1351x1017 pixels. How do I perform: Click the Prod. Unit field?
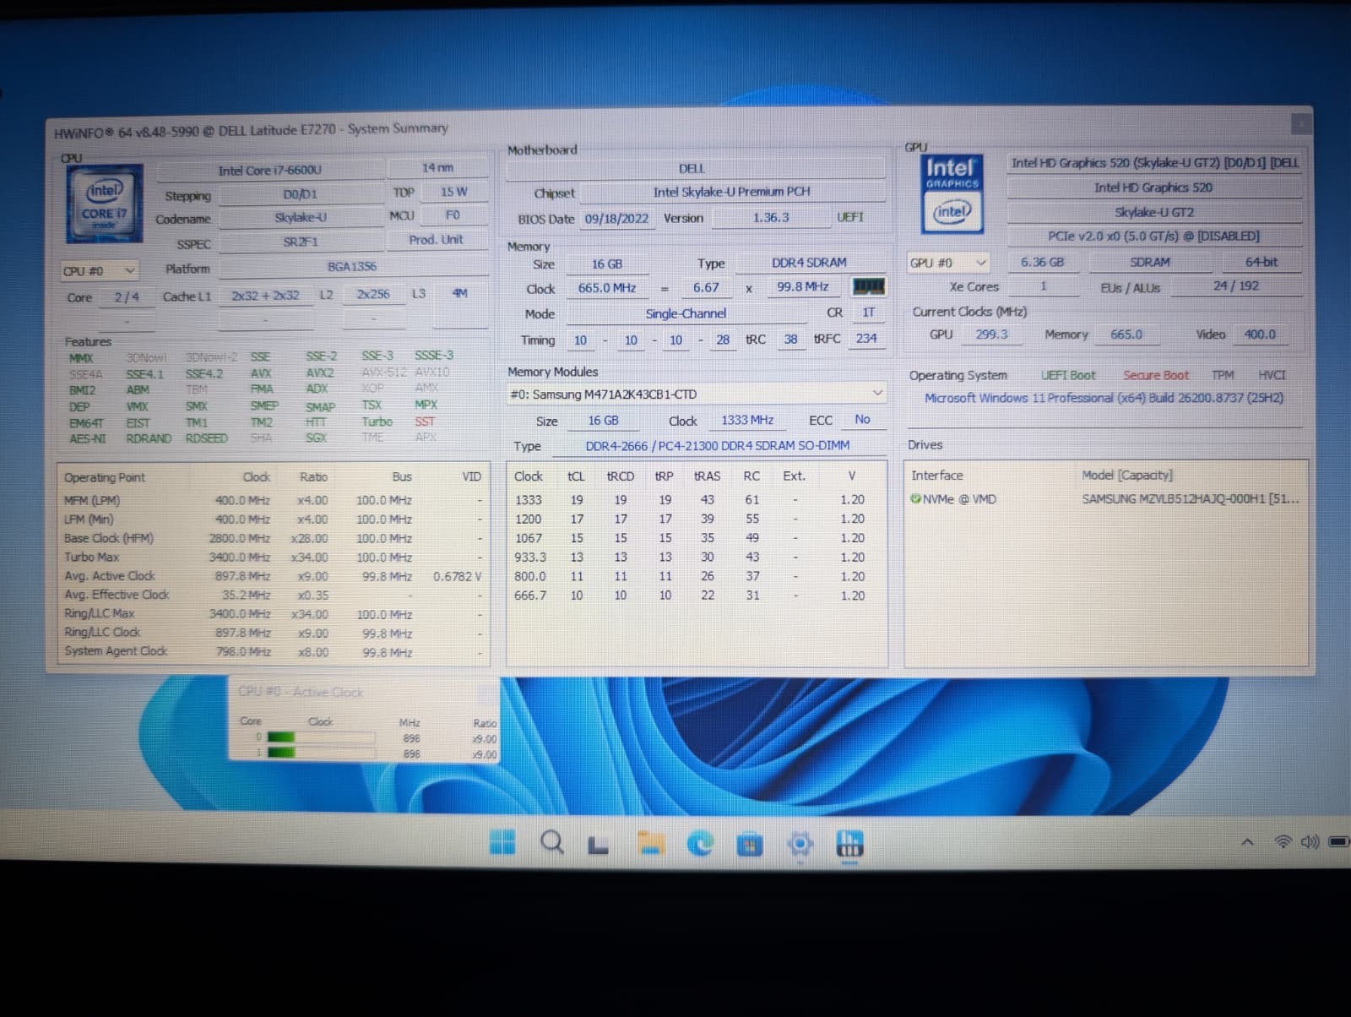pyautogui.click(x=437, y=240)
